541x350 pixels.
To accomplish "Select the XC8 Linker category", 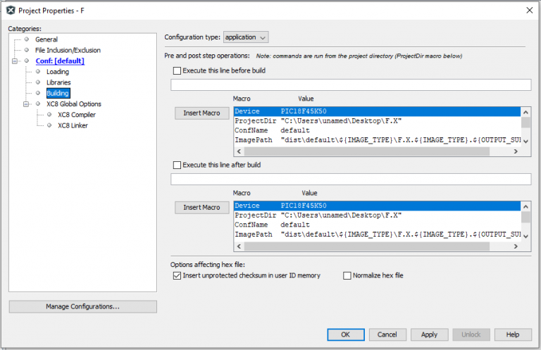I will point(73,125).
